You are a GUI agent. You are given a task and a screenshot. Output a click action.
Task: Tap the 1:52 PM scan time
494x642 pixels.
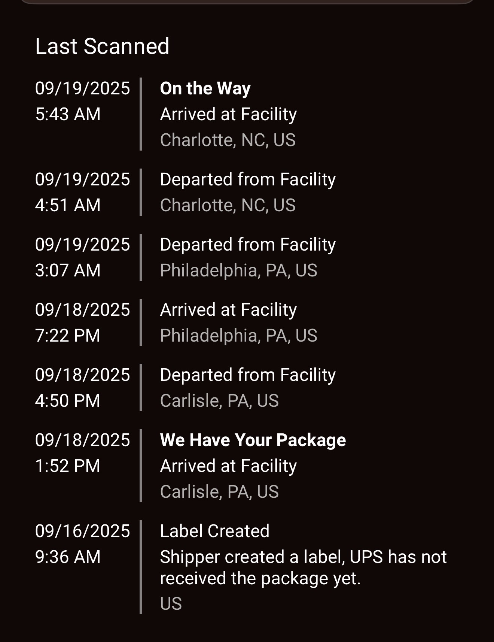coord(68,466)
